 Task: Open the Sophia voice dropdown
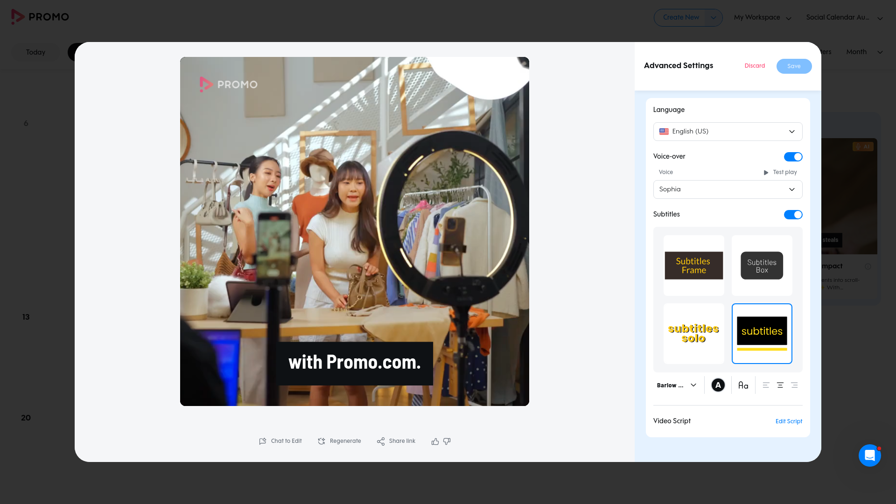coord(728,189)
